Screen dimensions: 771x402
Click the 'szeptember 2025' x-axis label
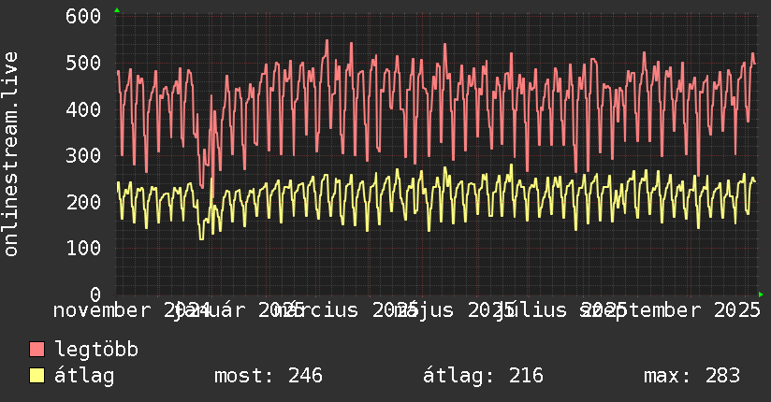pos(671,310)
